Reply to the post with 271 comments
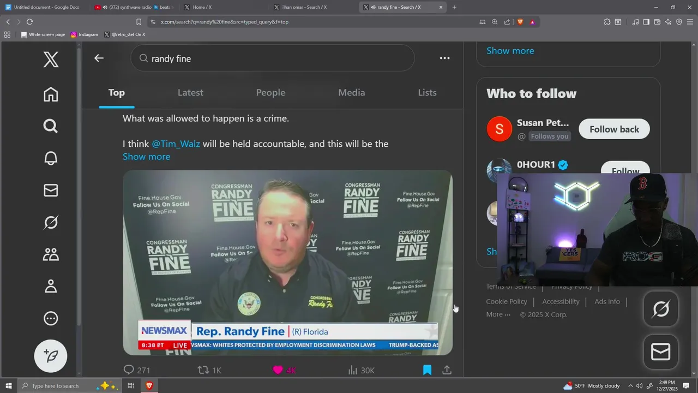The width and height of the screenshot is (698, 393). tap(136, 370)
